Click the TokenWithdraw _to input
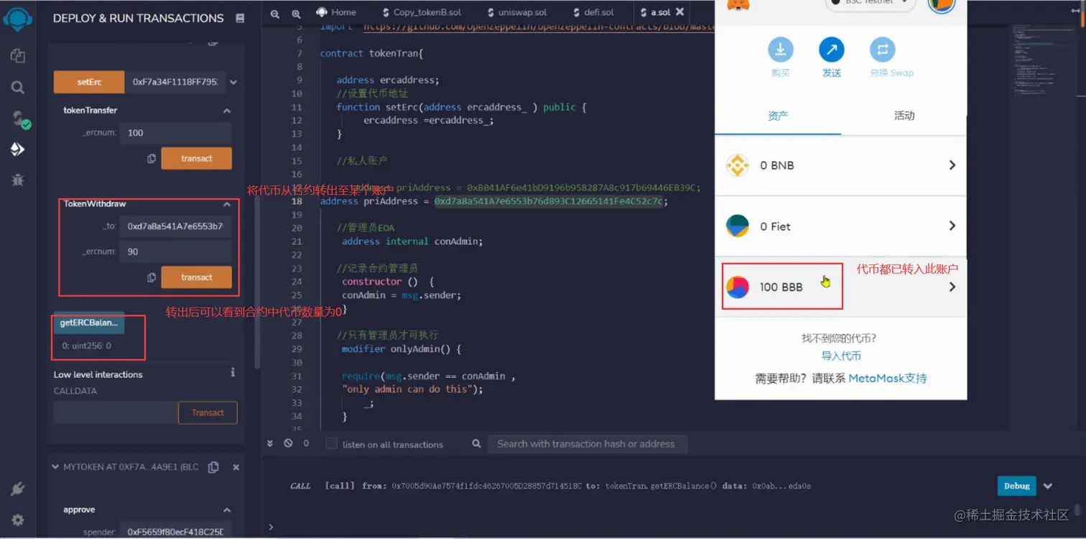 pos(175,226)
